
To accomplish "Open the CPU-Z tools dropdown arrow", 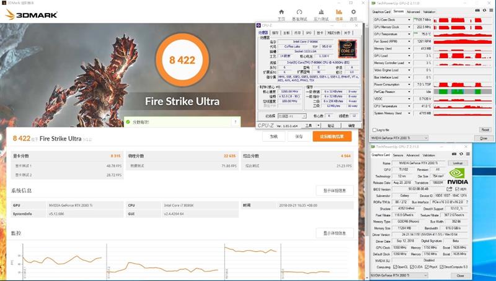I will 318,126.
